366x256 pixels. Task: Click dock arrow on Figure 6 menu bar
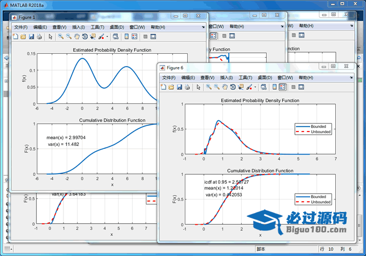tap(351, 78)
